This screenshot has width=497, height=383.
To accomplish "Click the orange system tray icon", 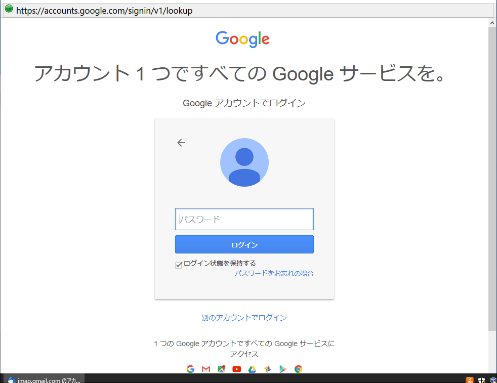I will click(x=470, y=380).
